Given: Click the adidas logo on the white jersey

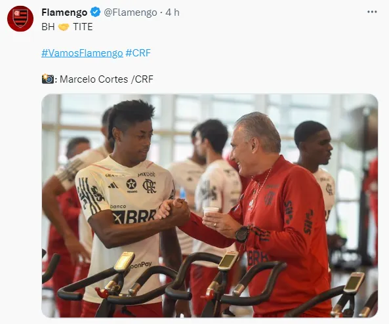Looking at the screenshot, I should click(113, 186).
